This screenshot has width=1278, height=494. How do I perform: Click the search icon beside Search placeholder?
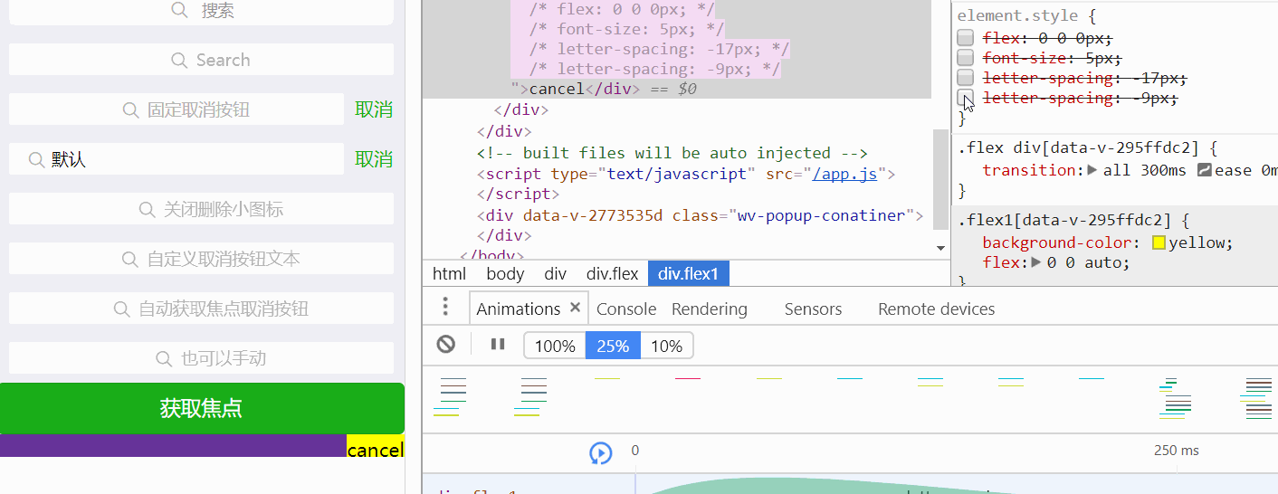(179, 60)
